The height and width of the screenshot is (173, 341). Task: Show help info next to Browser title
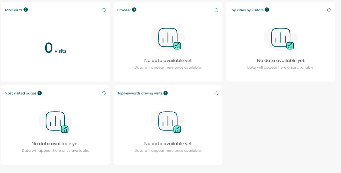click(134, 10)
